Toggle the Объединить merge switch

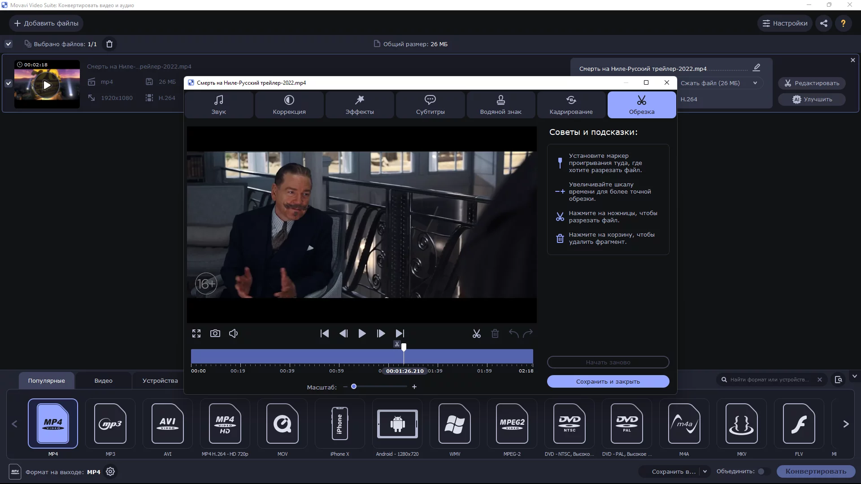click(x=764, y=471)
